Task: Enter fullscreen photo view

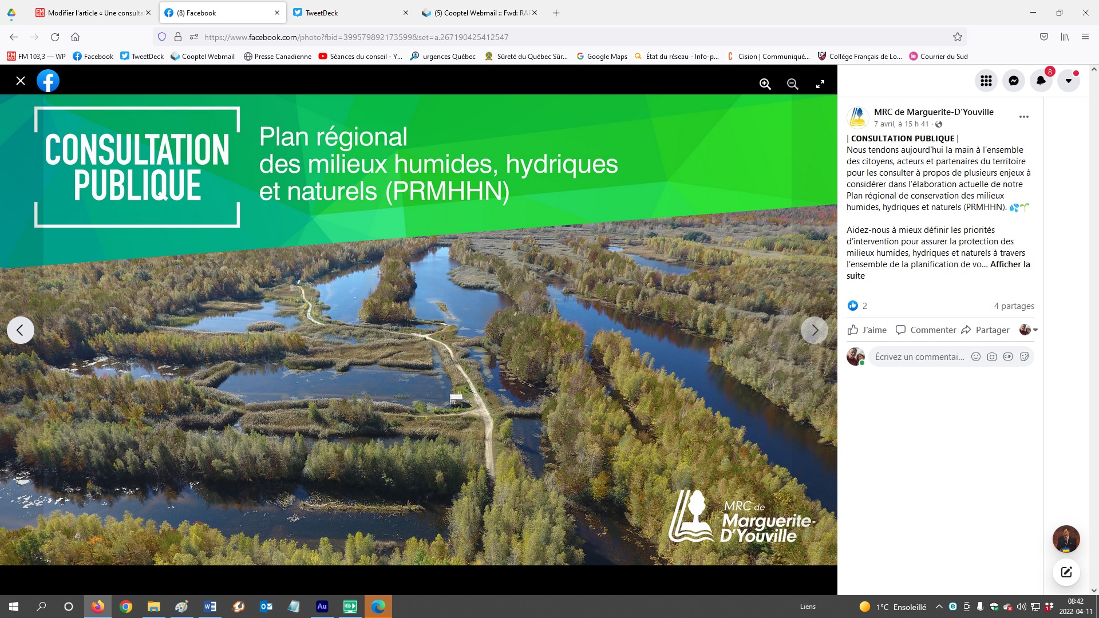Action: [x=820, y=84]
